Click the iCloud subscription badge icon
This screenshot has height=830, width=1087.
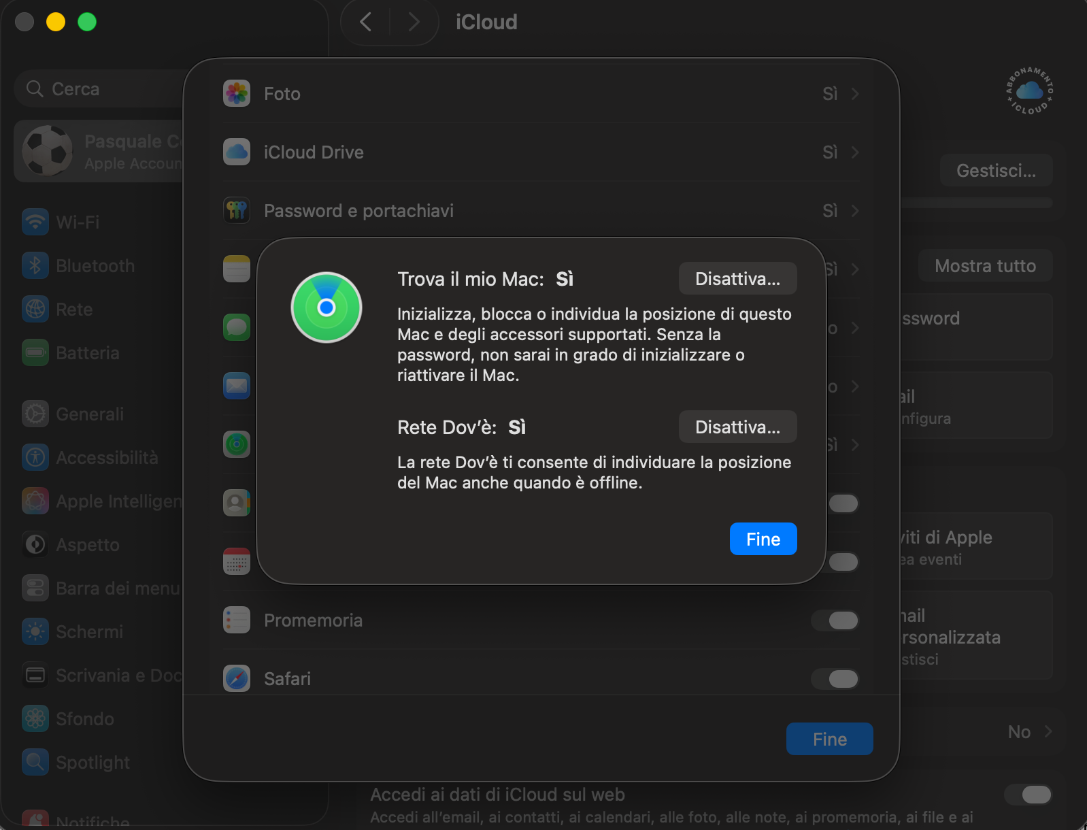click(x=1030, y=90)
